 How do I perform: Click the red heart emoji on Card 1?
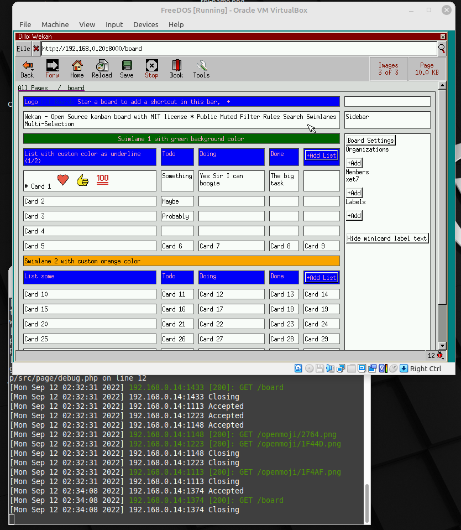[x=63, y=179]
